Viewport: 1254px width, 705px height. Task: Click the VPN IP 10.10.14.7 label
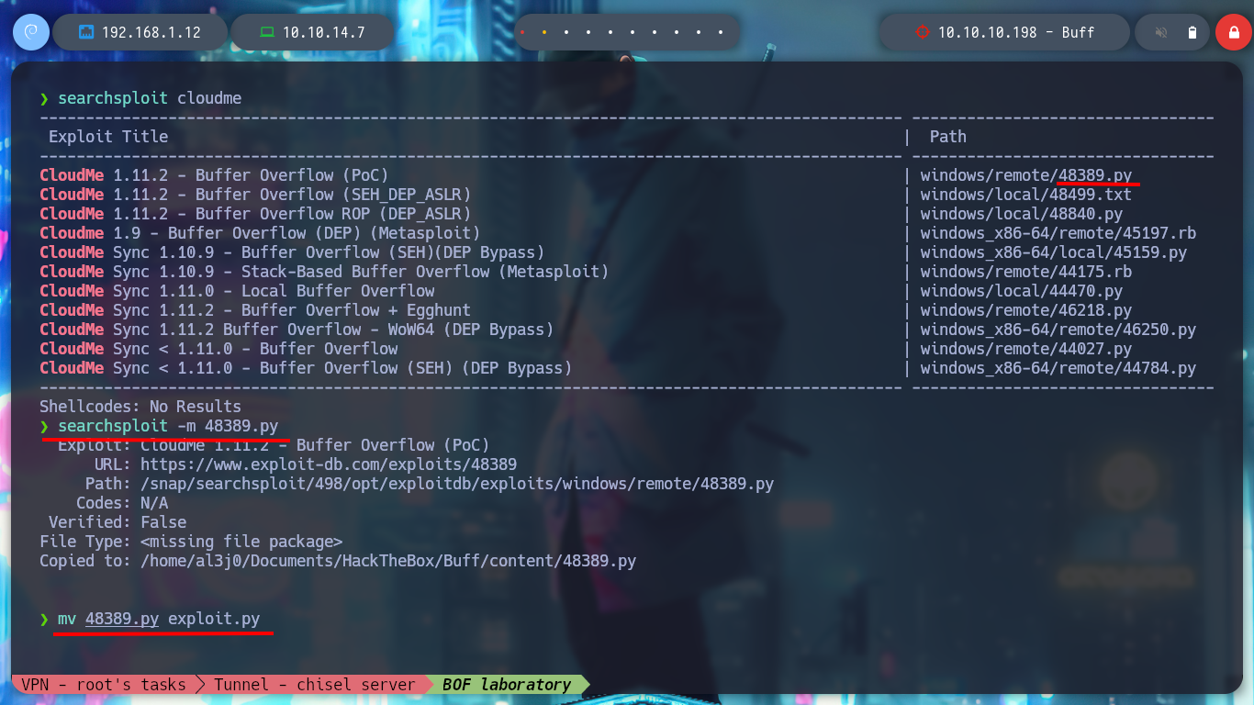(x=324, y=32)
